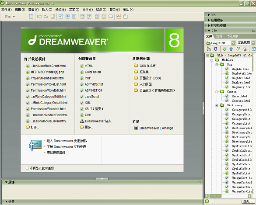Screen dimensions: 256x205
Task: Open the 插入(I) menu
Action: point(47,10)
